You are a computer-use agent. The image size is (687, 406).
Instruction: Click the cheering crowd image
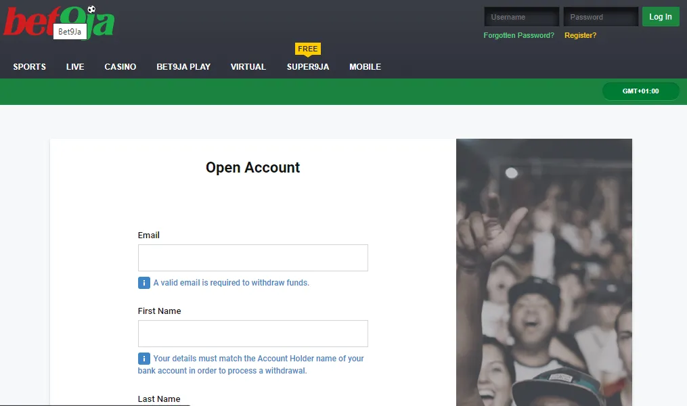[544, 273]
